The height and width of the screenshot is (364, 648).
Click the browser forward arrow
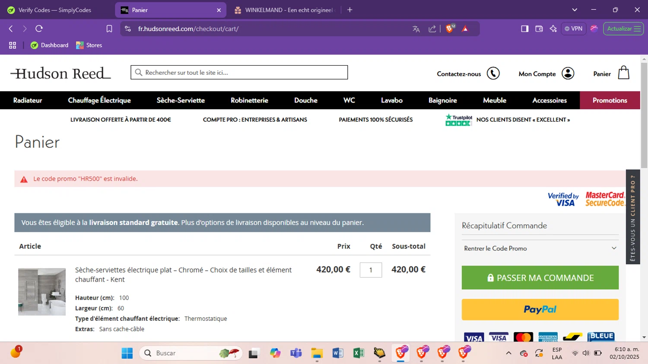25,28
